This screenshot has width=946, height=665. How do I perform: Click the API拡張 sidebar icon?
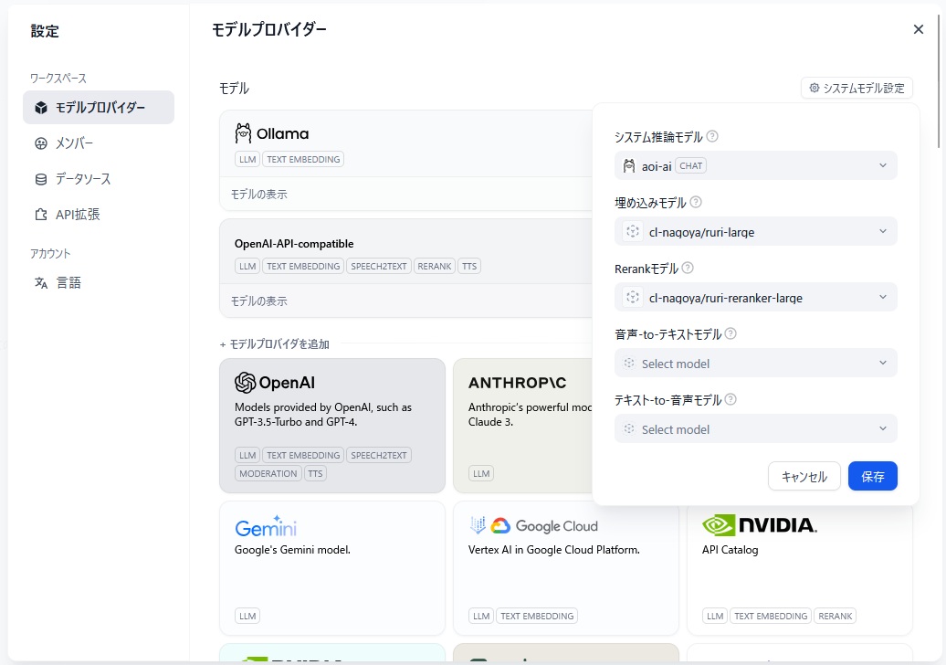[x=39, y=214]
